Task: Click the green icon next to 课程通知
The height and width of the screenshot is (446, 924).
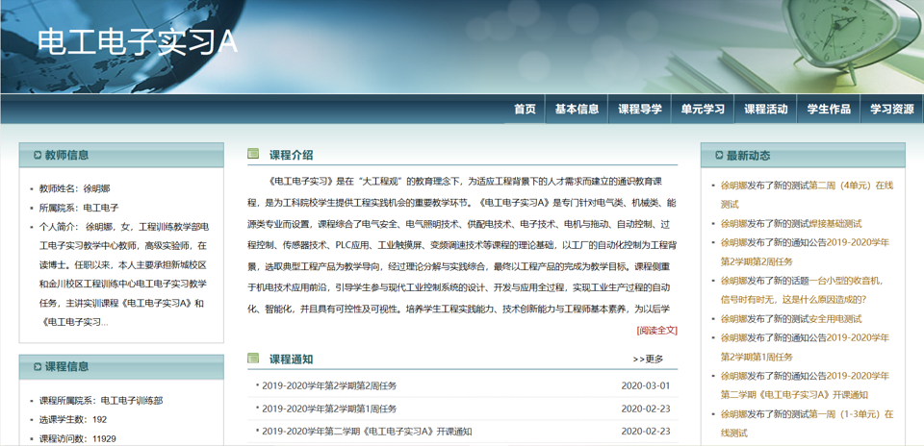Action: 253,359
